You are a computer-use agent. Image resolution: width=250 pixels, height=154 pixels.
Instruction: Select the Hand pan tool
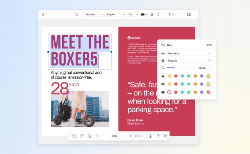(x=82, y=136)
